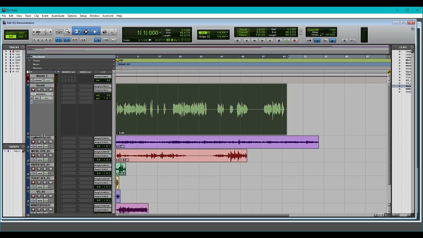423x238 pixels.
Task: Mute the MUSIC GTR_05 track
Action: coord(51,155)
